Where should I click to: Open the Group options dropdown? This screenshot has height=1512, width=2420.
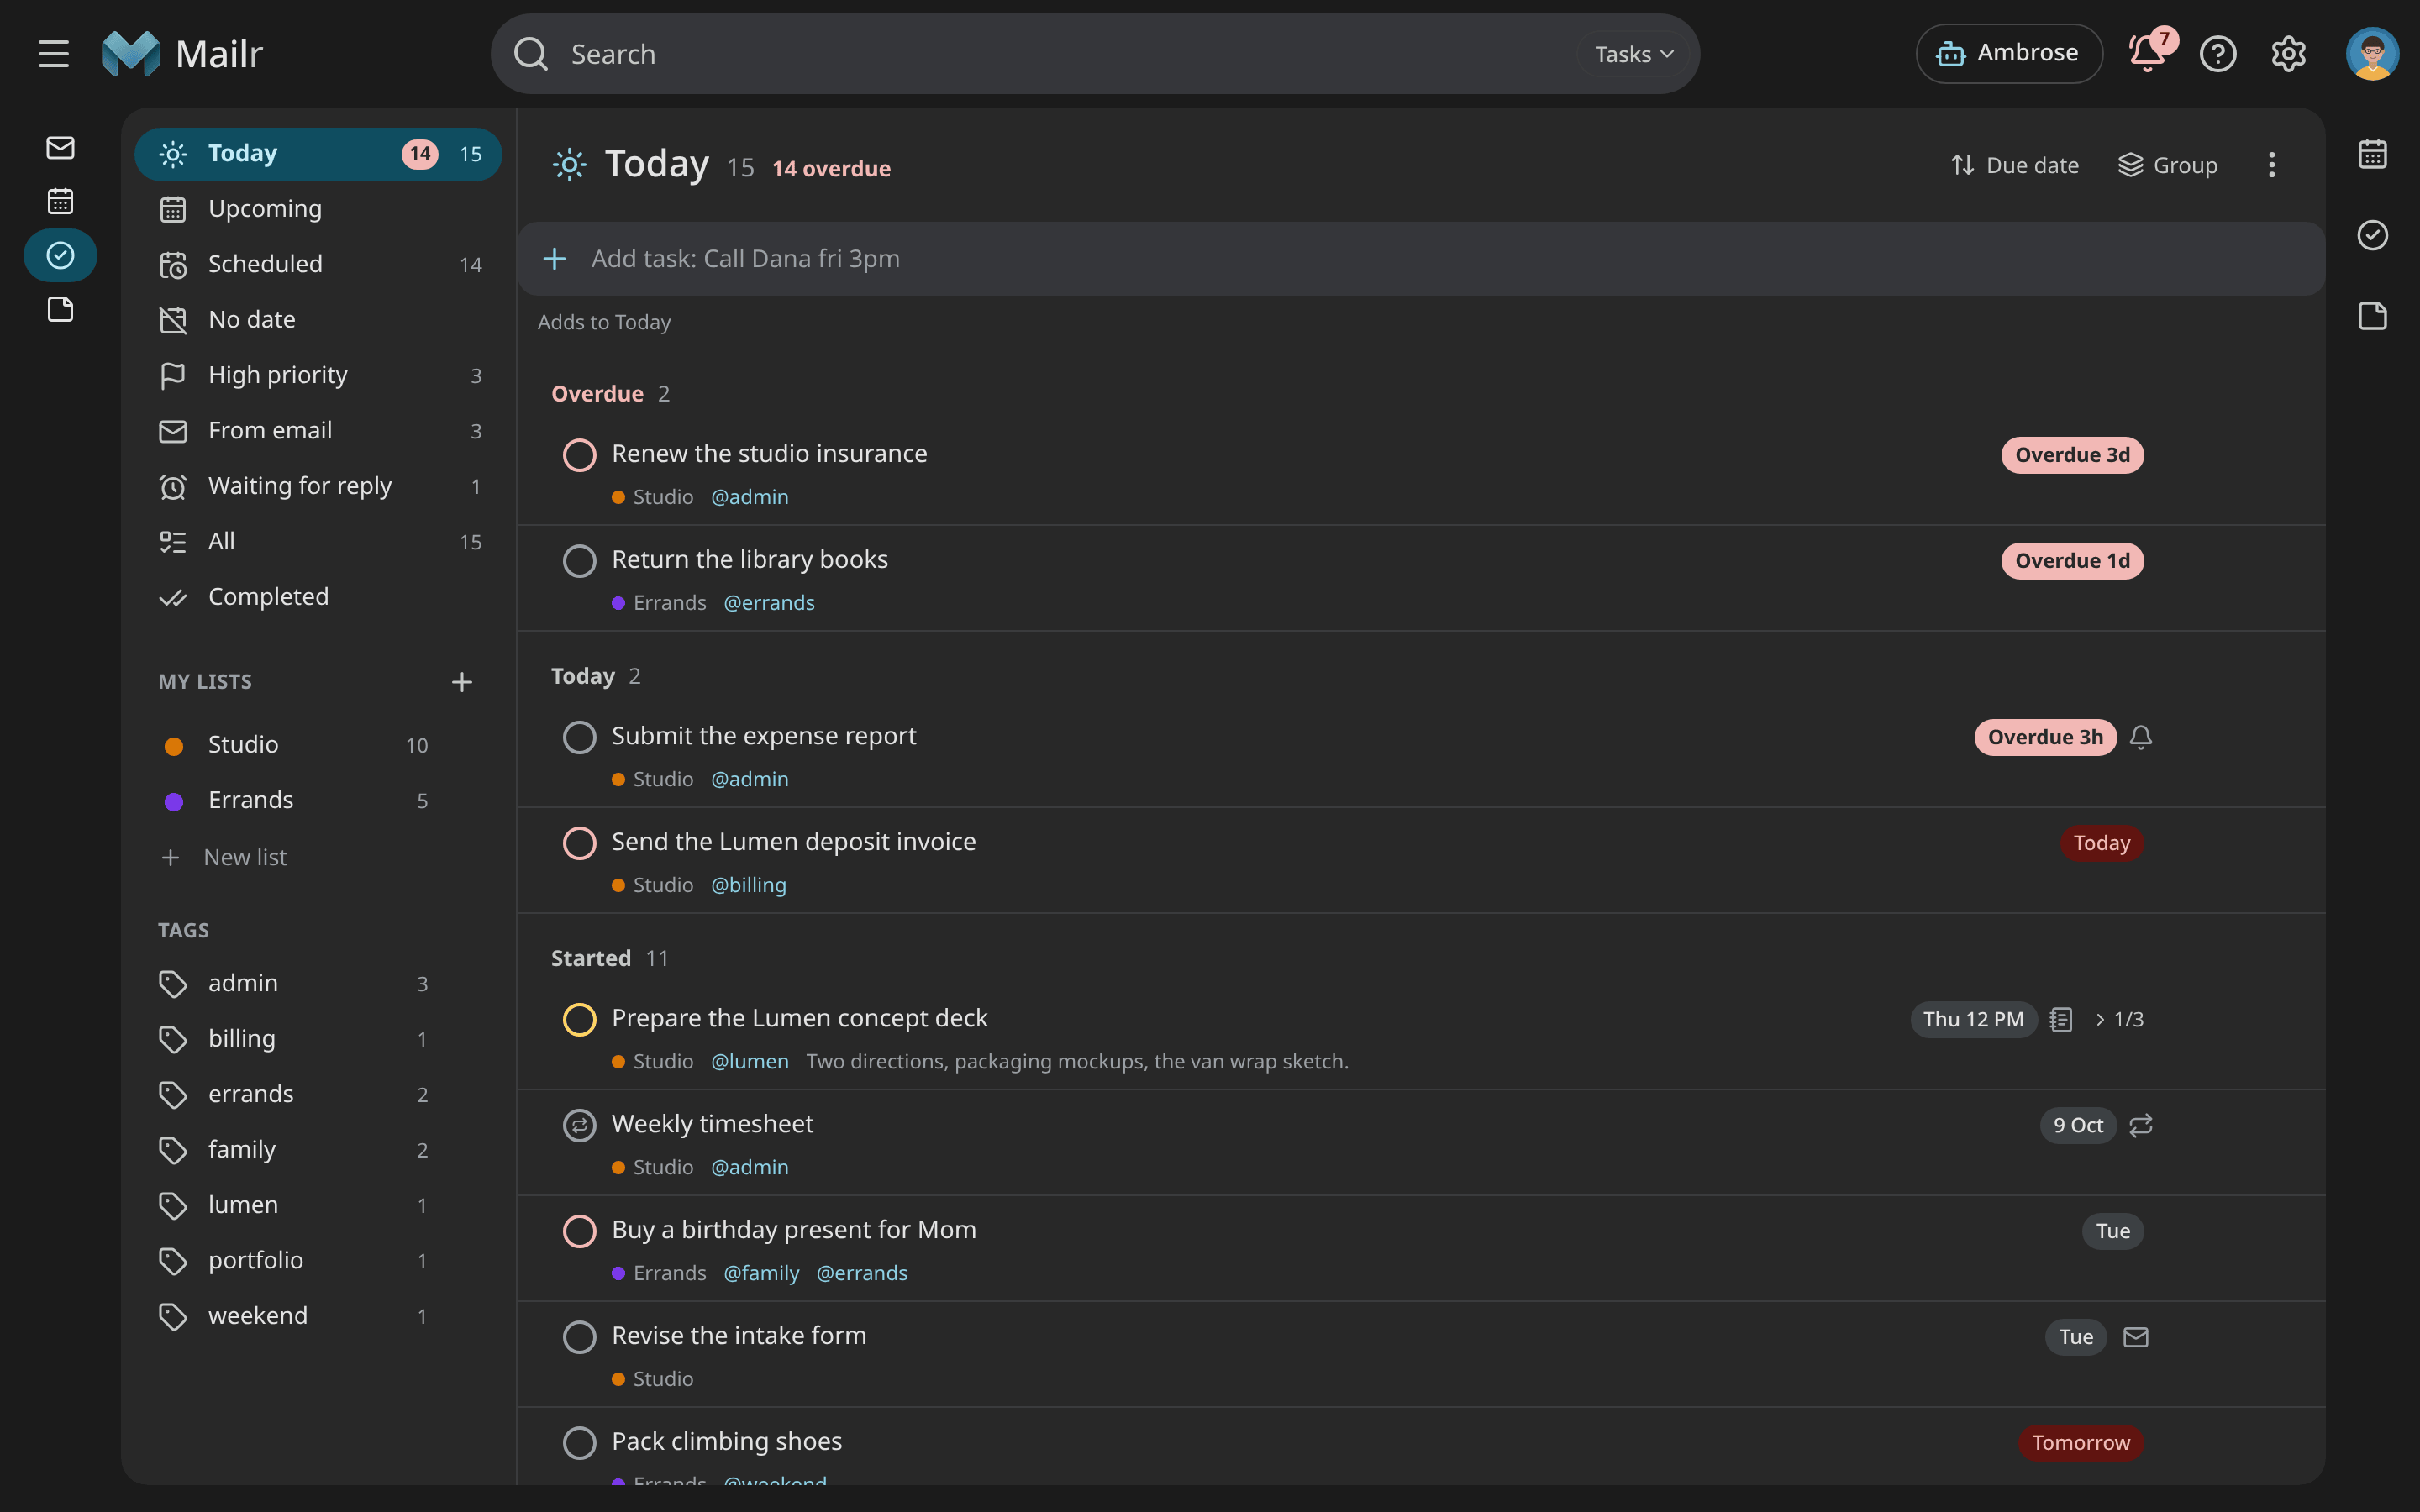[2167, 165]
